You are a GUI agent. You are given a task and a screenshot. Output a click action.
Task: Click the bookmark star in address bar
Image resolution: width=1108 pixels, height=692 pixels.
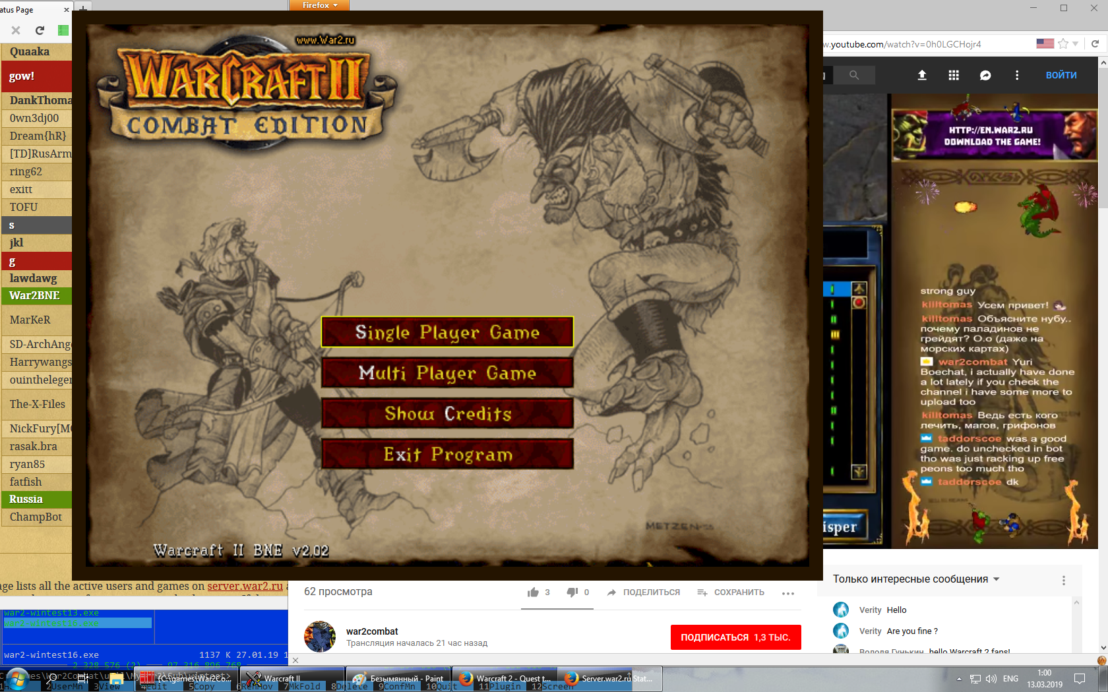[x=1062, y=43]
